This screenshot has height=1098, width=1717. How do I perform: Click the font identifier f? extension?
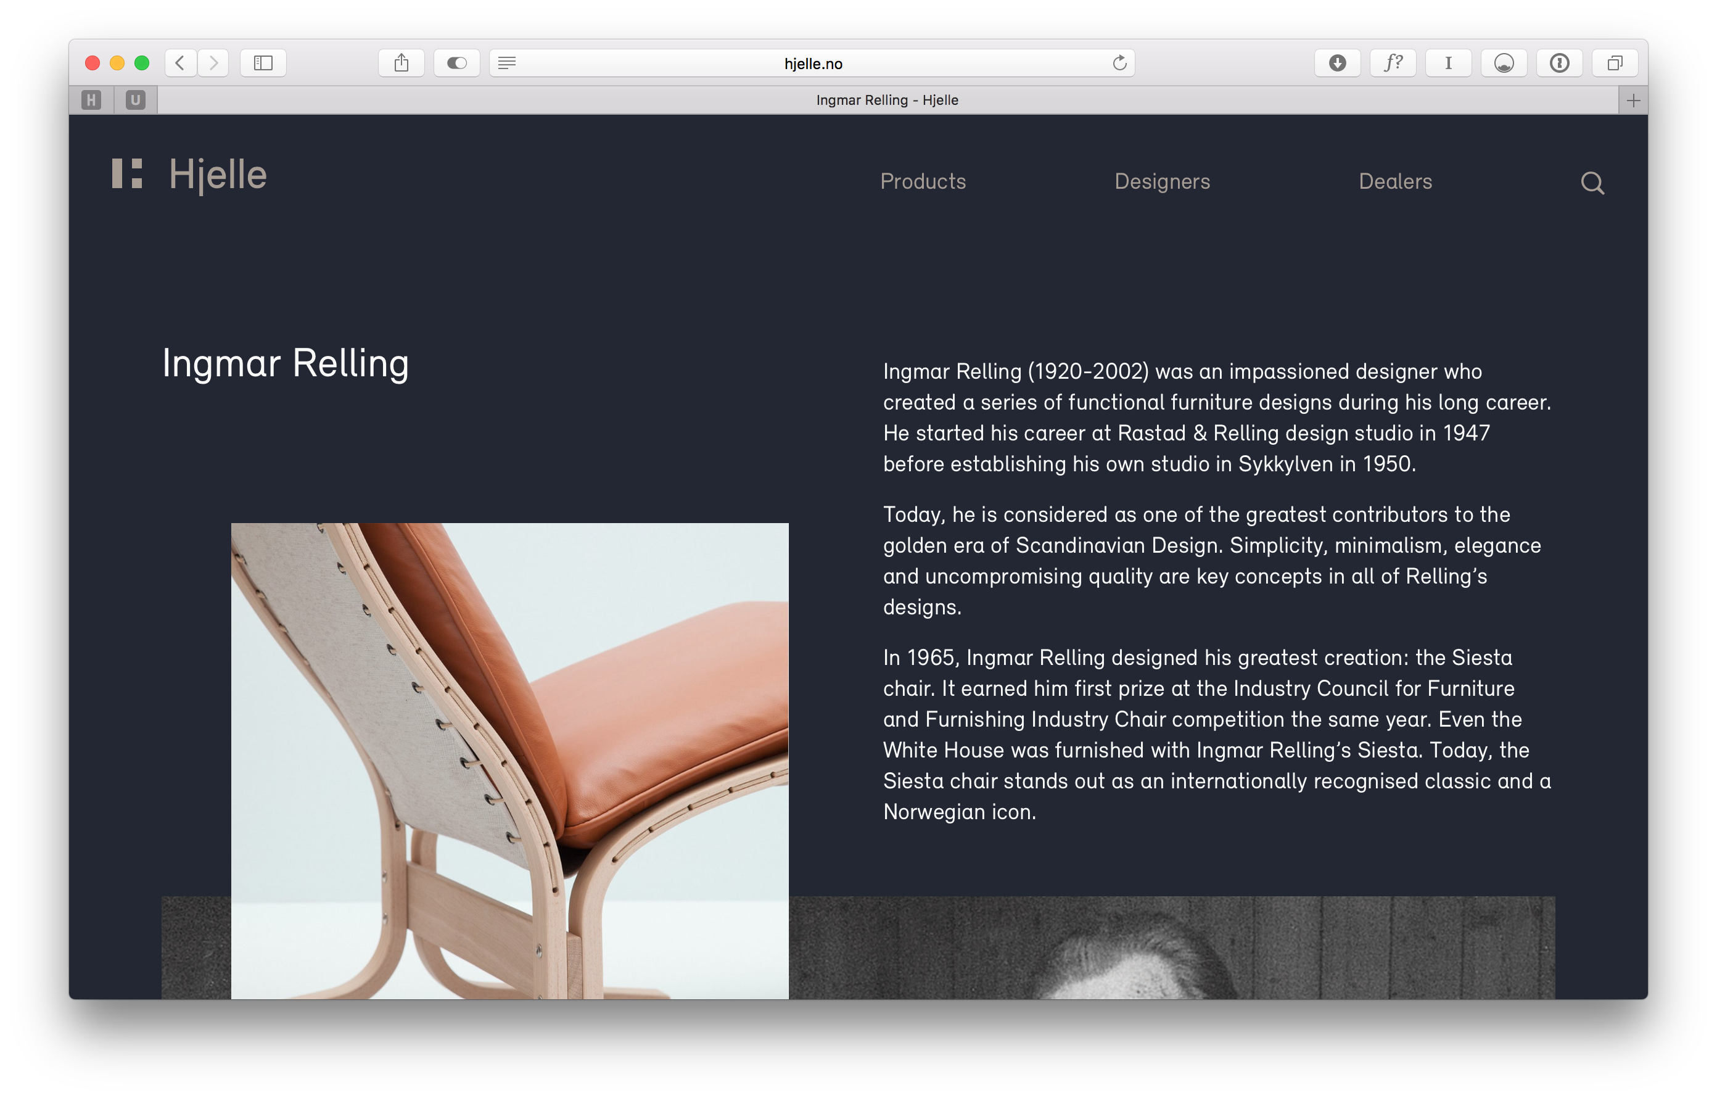[x=1393, y=63]
